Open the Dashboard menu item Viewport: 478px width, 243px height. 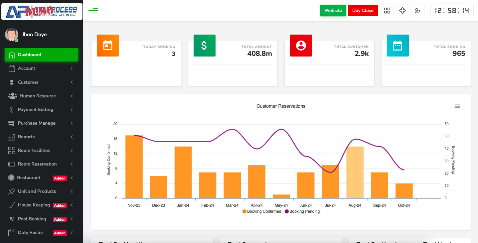[42, 55]
